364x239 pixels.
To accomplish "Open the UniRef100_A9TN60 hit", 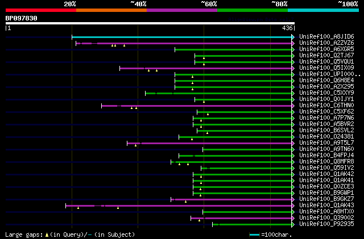I will (x=326, y=149).
